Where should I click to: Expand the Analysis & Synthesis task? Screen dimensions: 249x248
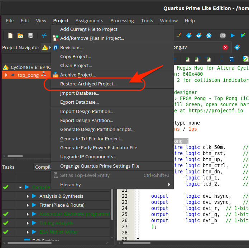pyautogui.click(x=28, y=196)
